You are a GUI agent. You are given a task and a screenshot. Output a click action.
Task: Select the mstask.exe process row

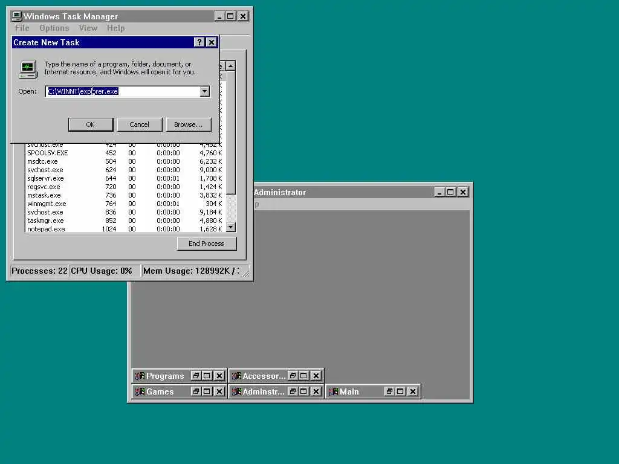[x=125, y=195]
